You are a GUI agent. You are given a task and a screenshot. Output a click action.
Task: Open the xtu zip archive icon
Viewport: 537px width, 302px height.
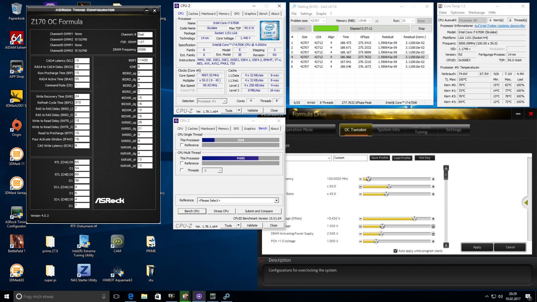[x=151, y=273]
